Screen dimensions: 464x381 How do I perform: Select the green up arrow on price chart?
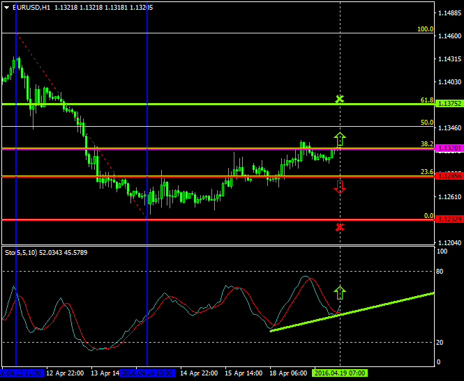click(x=340, y=139)
